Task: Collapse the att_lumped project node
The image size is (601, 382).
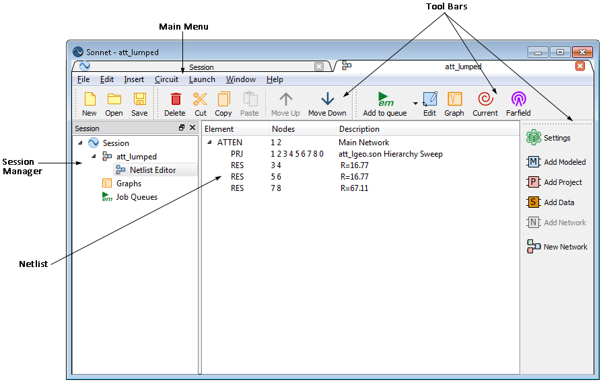Action: click(x=95, y=157)
